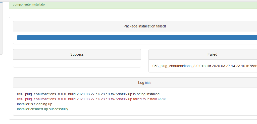The width and height of the screenshot is (257, 124).
Task: Click the Success panel header
Action: (77, 54)
